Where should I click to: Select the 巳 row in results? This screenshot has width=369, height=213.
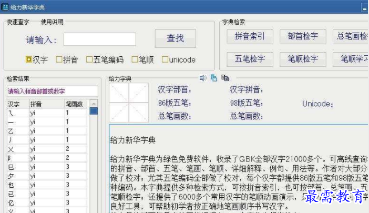tap(47, 167)
